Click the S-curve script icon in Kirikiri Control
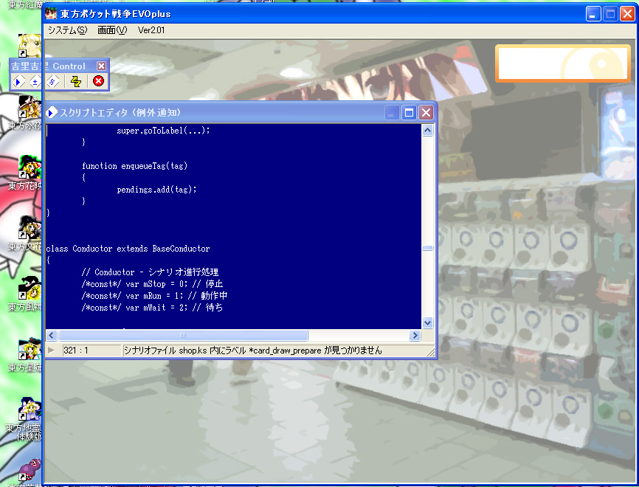Image resolution: width=639 pixels, height=487 pixels. point(52,81)
